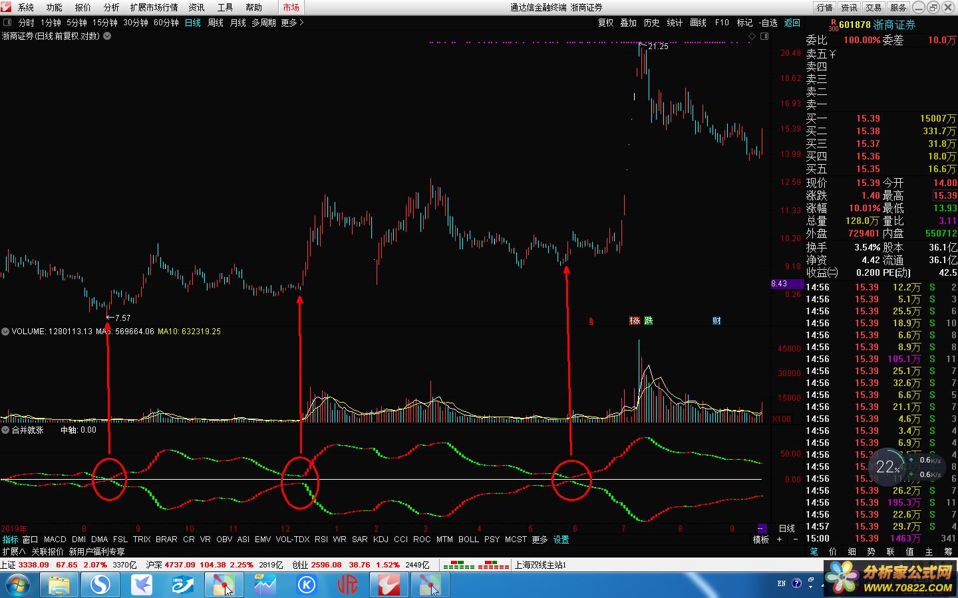Click the diamond marker icon above chart
Viewport: 958px width, 598px height.
tap(752, 37)
